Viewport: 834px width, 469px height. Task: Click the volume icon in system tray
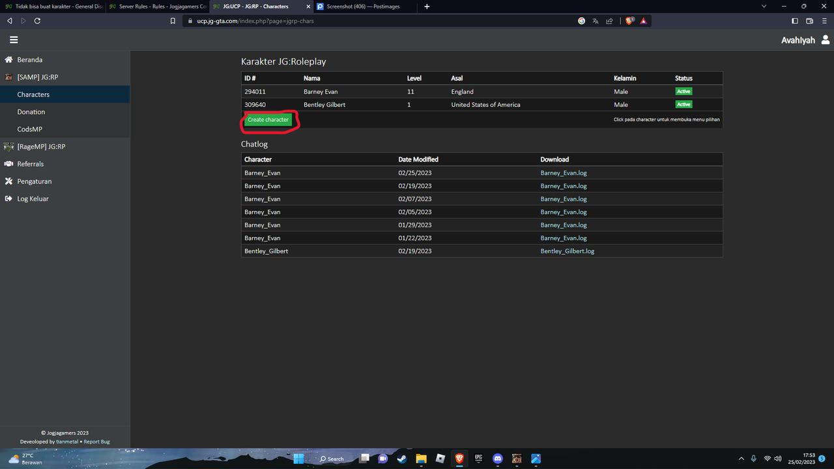coord(779,459)
